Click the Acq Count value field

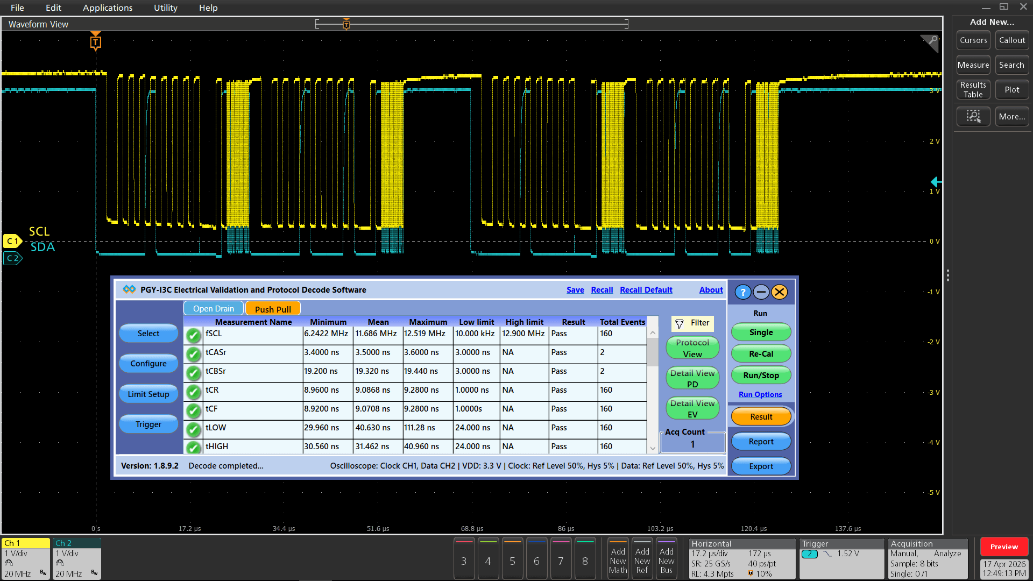(692, 444)
